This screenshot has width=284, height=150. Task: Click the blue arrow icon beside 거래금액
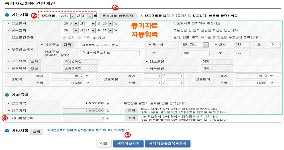(7, 95)
